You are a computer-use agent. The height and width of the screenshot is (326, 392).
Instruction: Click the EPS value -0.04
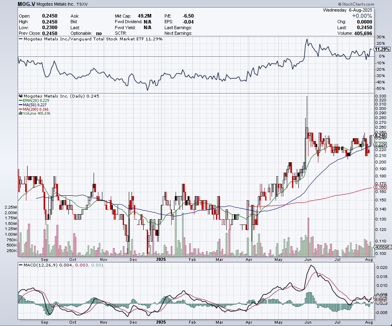pyautogui.click(x=188, y=22)
